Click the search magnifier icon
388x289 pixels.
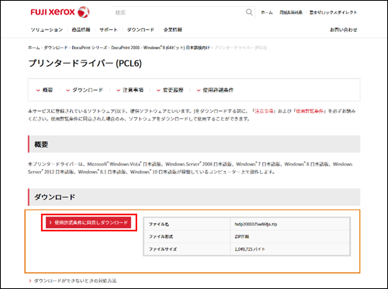[249, 12]
